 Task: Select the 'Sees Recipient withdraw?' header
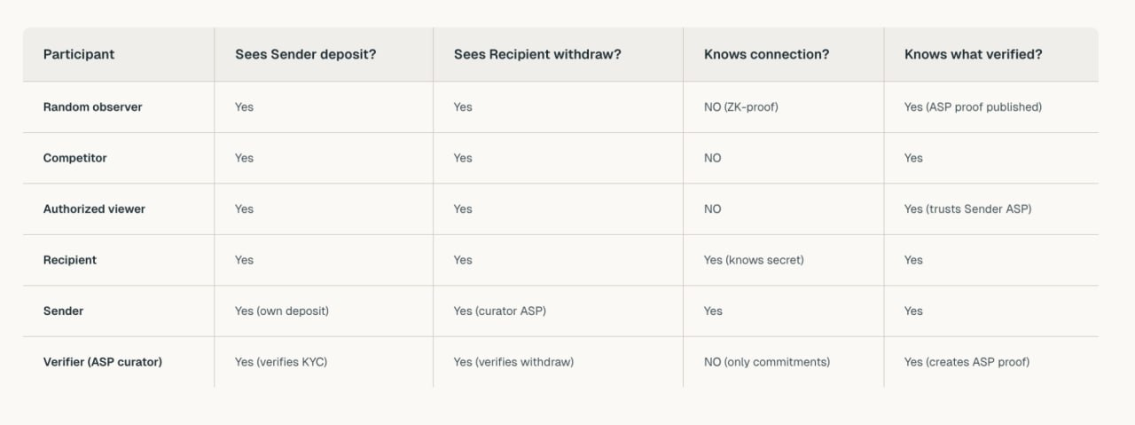pos(537,54)
